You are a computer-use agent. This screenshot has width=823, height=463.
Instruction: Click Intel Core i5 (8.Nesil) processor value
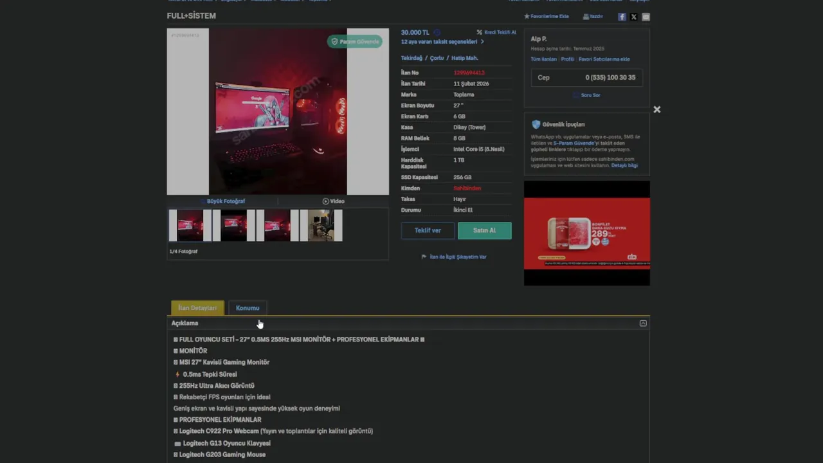click(479, 149)
